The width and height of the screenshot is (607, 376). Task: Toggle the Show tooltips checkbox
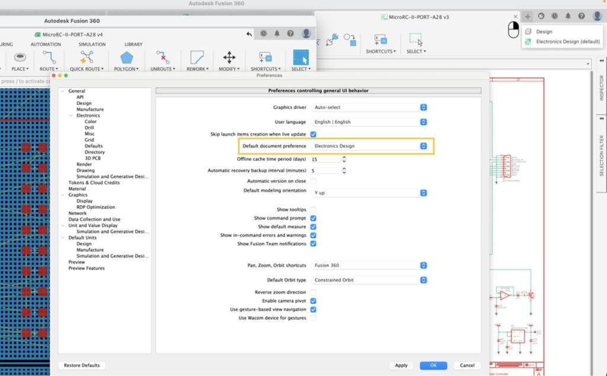point(313,210)
